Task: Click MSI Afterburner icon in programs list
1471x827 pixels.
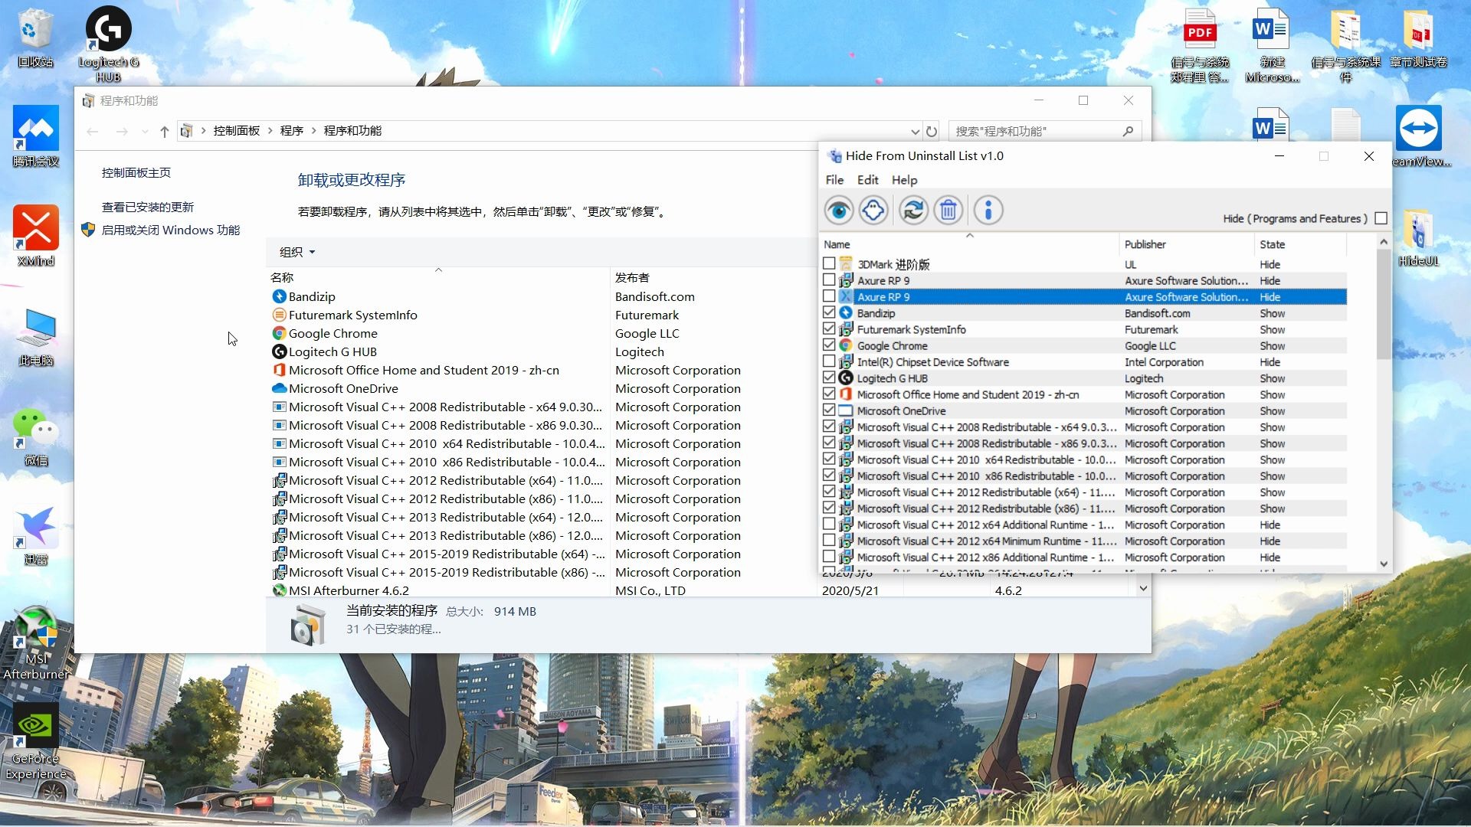Action: 279,590
